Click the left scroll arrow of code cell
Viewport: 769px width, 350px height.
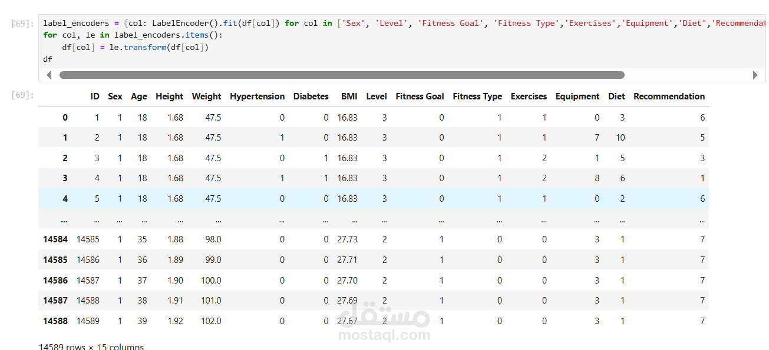click(x=48, y=75)
